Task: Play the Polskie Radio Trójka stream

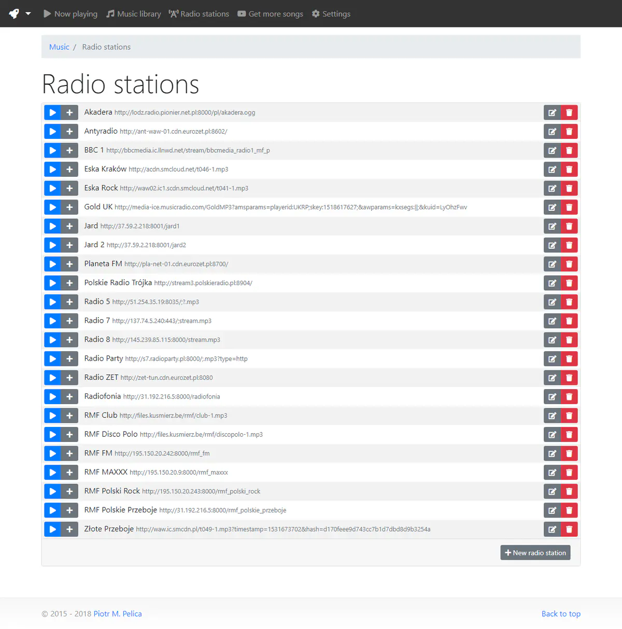Action: pyautogui.click(x=52, y=283)
